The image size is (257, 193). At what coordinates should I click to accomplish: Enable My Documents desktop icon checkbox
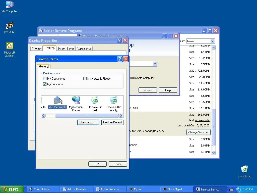pyautogui.click(x=45, y=78)
